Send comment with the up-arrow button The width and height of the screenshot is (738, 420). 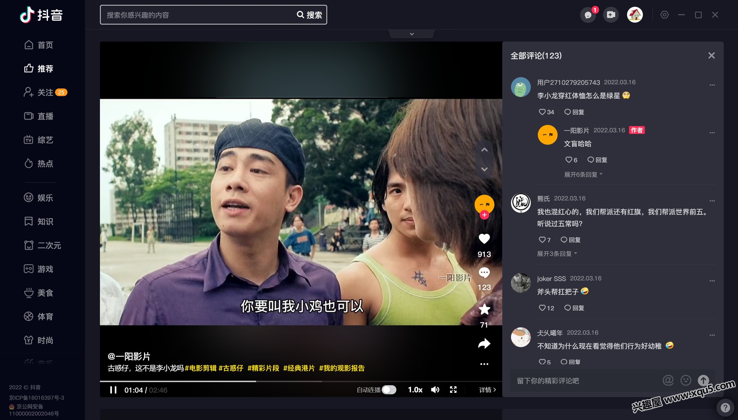point(704,380)
